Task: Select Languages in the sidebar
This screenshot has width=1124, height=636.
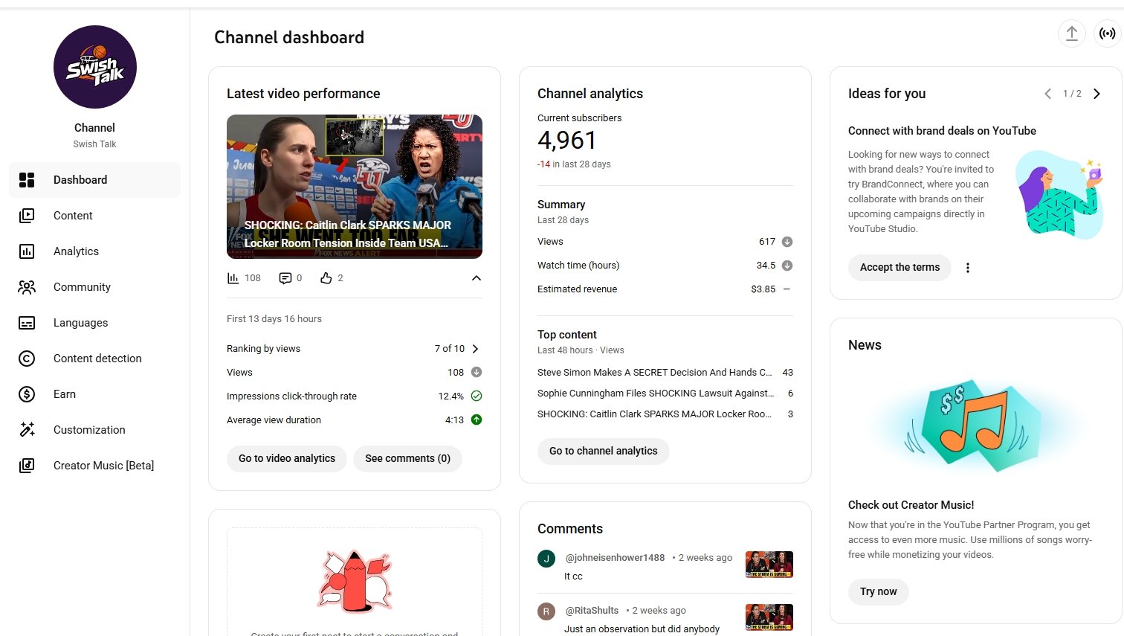Action: 80,323
